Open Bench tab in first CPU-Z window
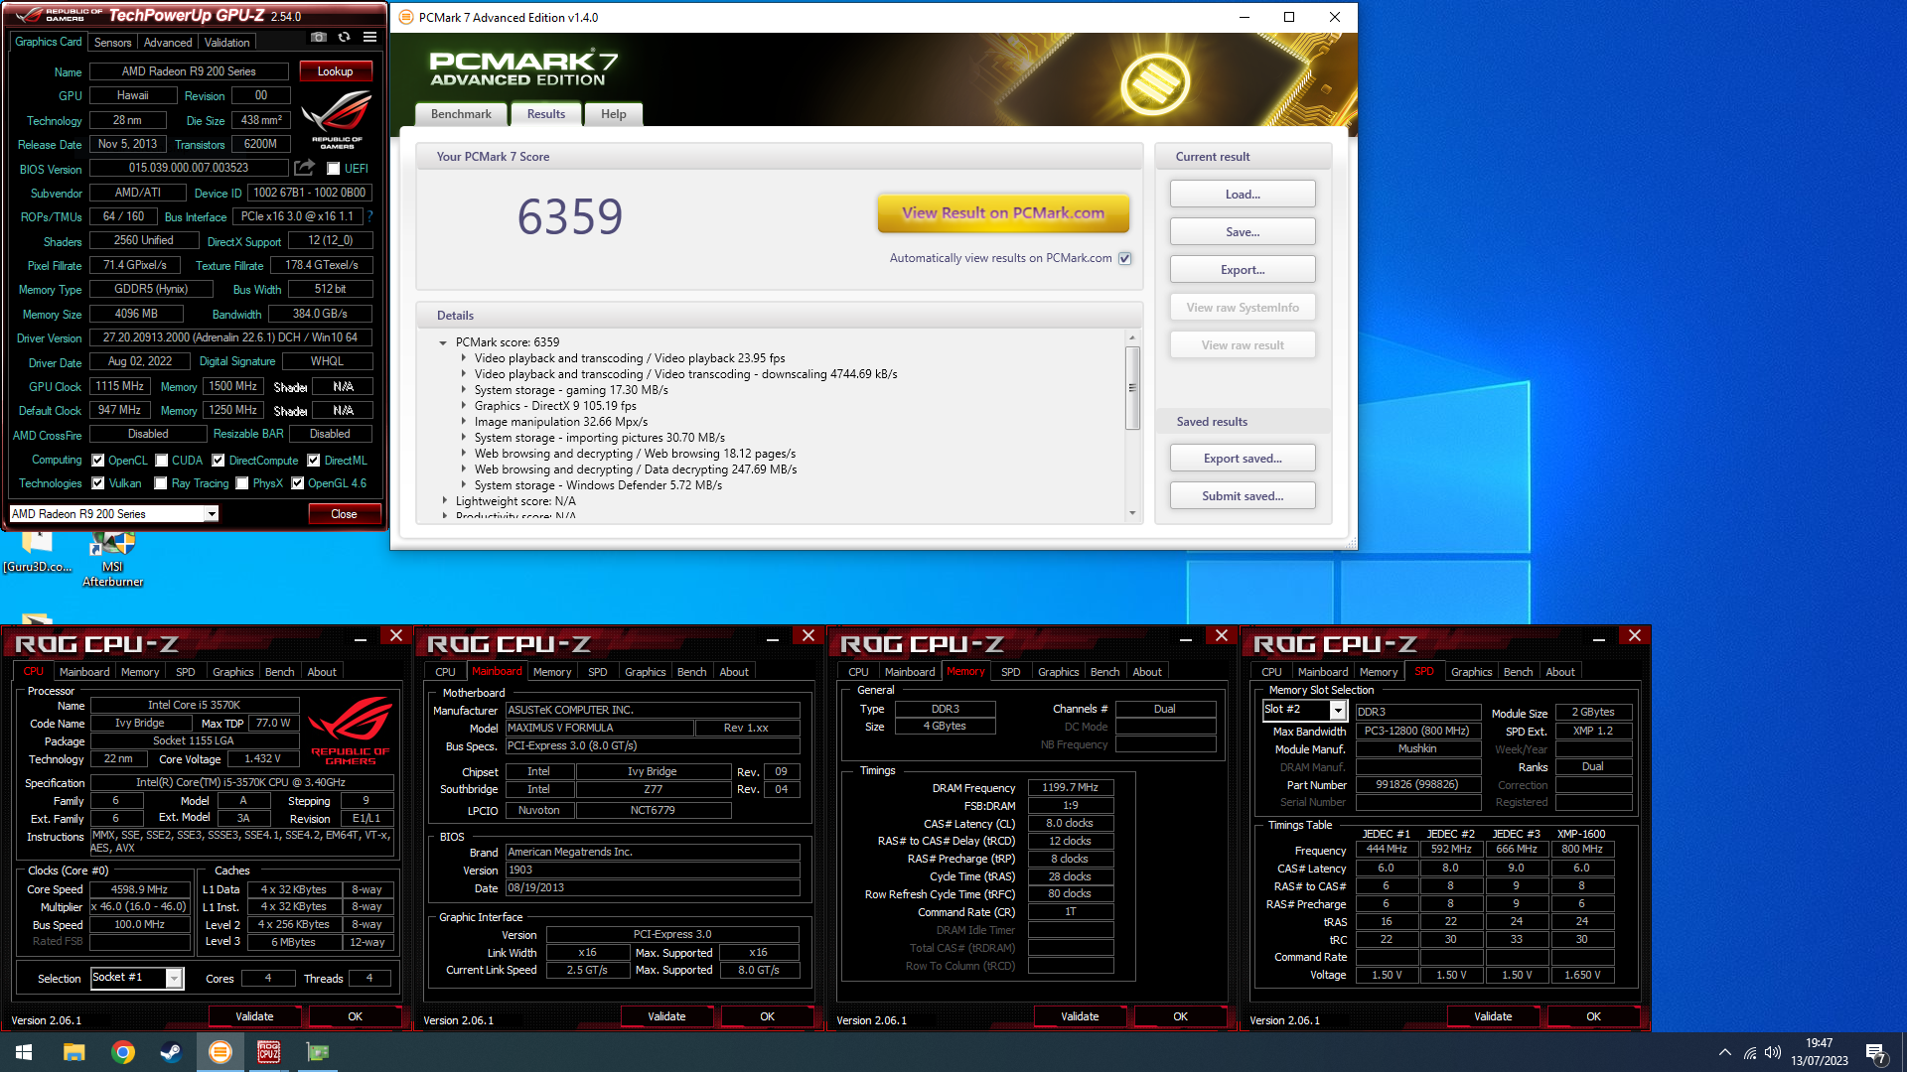1907x1072 pixels. pos(279,672)
